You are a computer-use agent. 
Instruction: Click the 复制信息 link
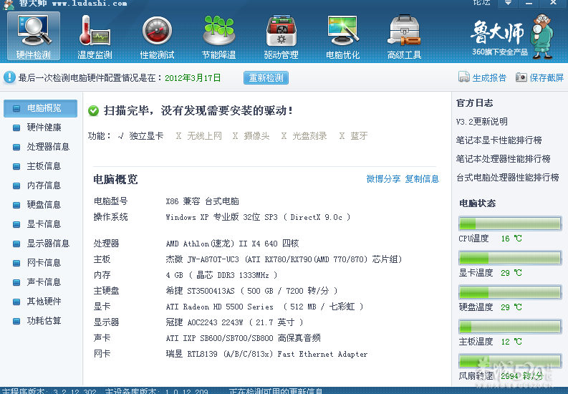pyautogui.click(x=422, y=179)
